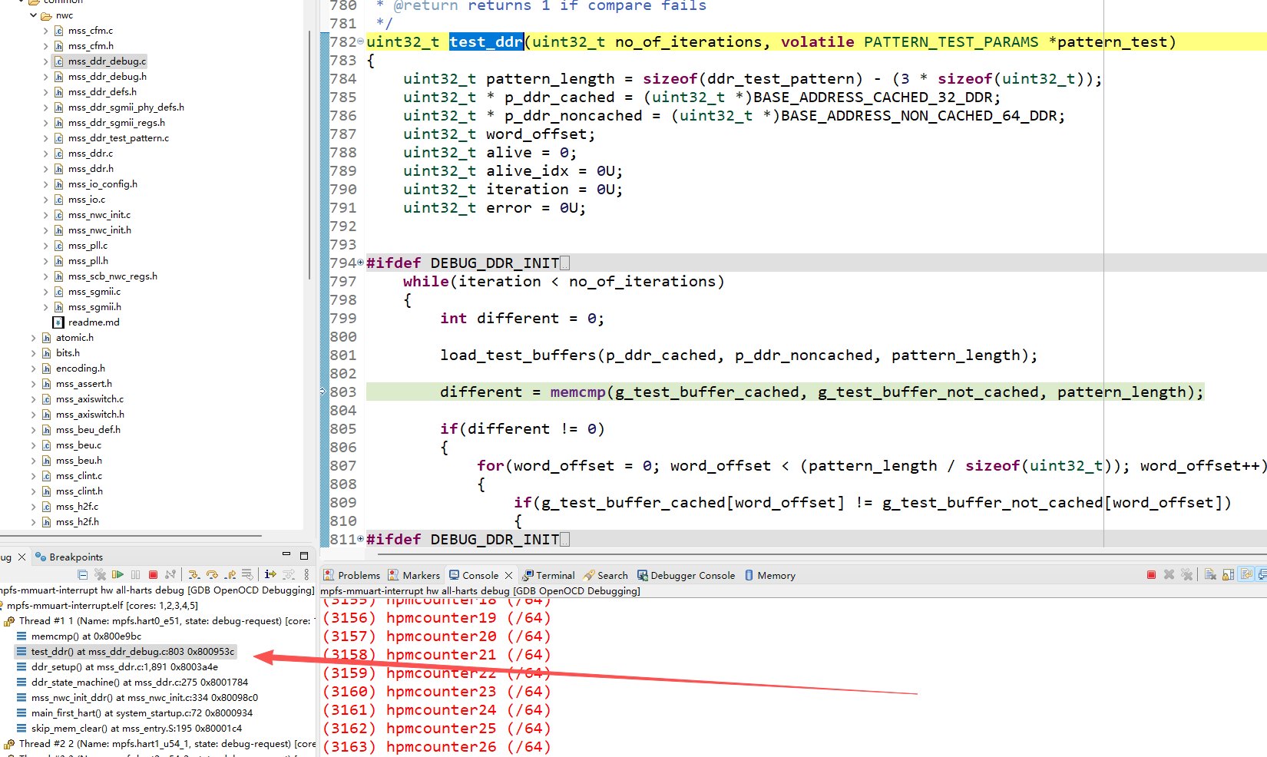1267x757 pixels.
Task: Close the Console tab
Action: pyautogui.click(x=508, y=575)
